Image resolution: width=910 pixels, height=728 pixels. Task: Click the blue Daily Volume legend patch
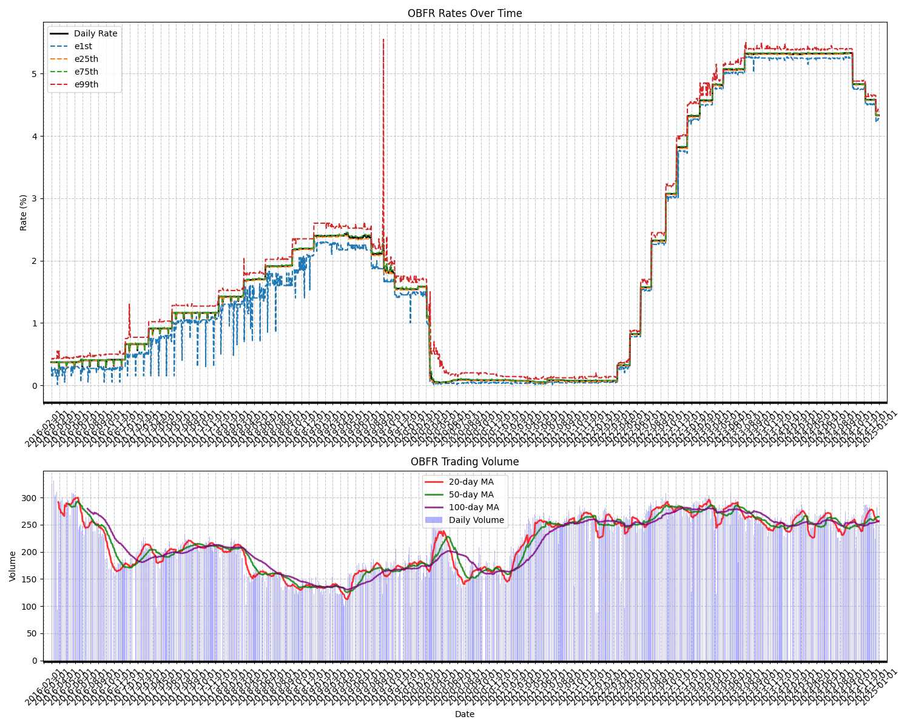coord(434,521)
